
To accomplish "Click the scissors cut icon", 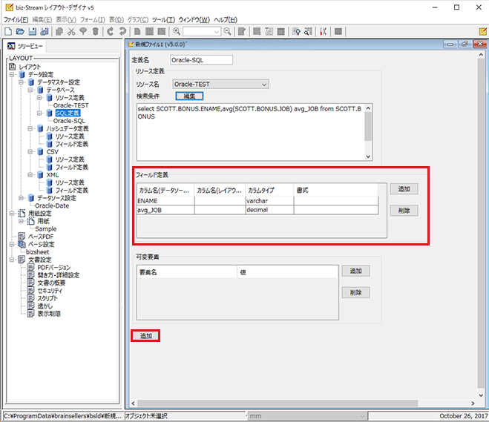I will [x=71, y=31].
